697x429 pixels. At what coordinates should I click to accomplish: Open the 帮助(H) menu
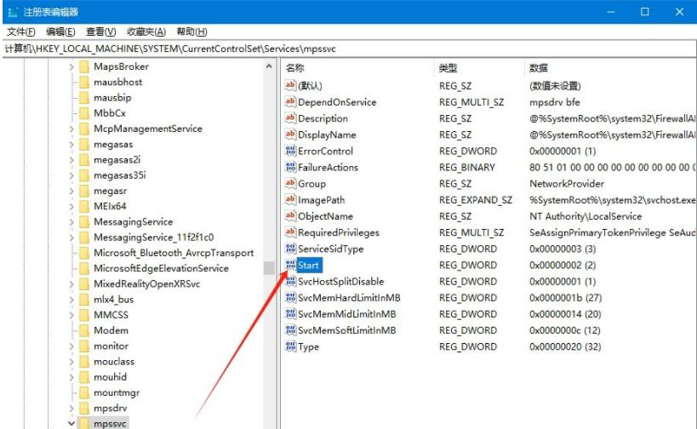click(x=192, y=31)
